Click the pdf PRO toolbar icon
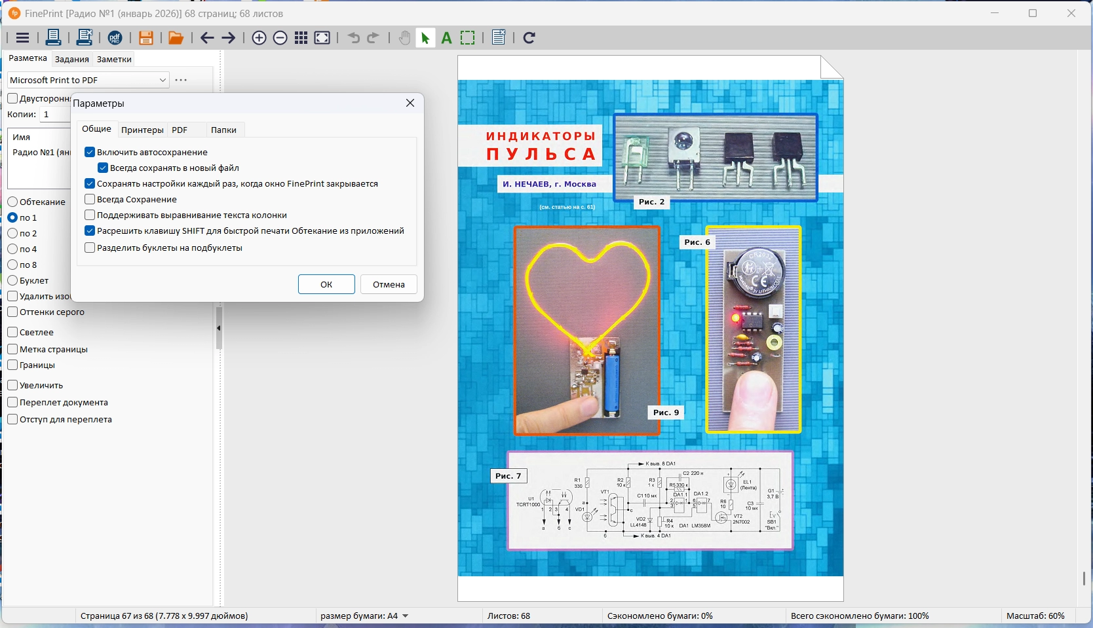 tap(115, 38)
